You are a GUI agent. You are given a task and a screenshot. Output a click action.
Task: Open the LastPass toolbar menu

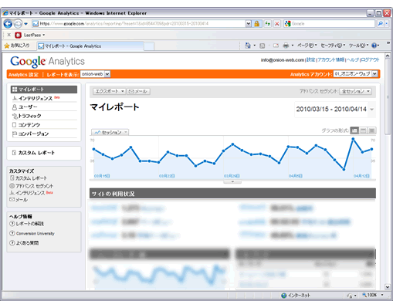point(30,35)
